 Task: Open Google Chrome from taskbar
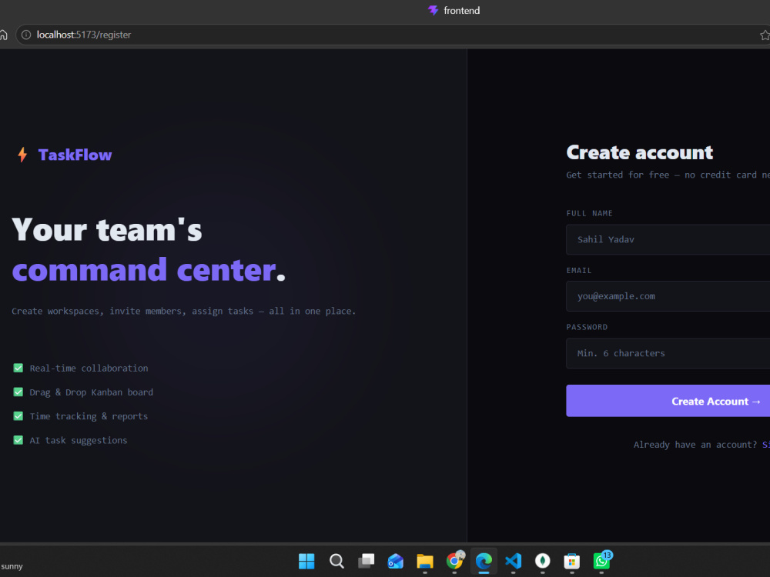(455, 560)
